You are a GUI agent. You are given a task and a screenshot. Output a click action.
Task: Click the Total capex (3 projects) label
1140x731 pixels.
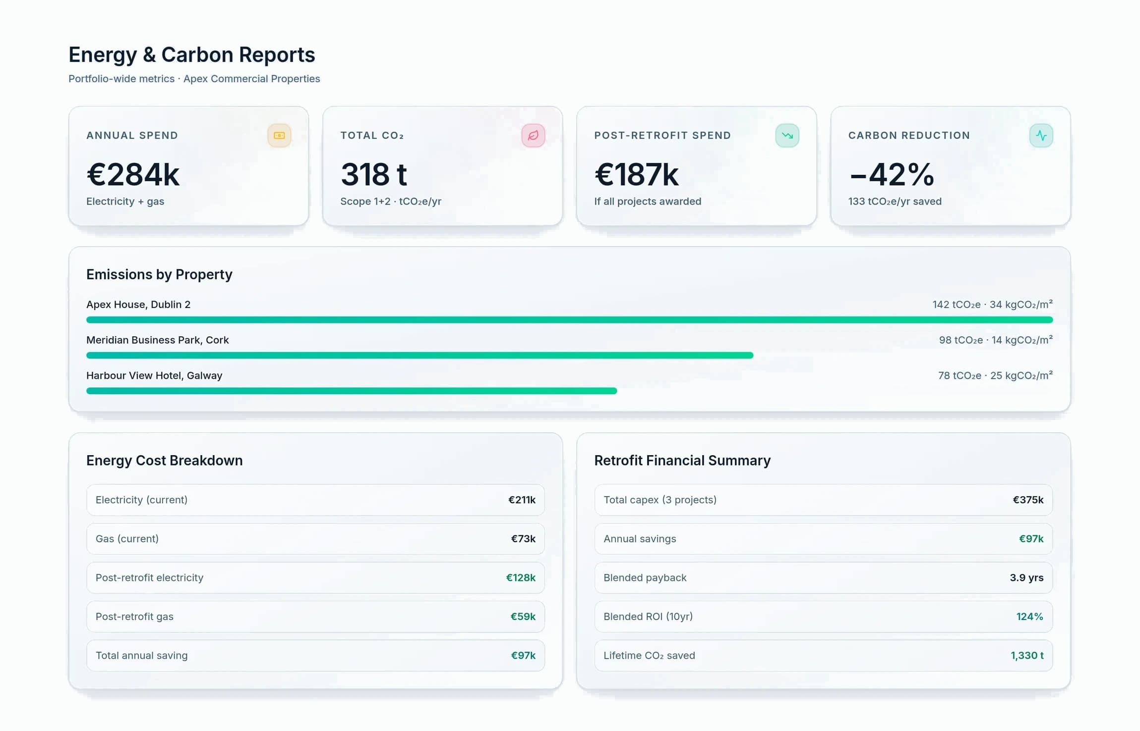[660, 500]
